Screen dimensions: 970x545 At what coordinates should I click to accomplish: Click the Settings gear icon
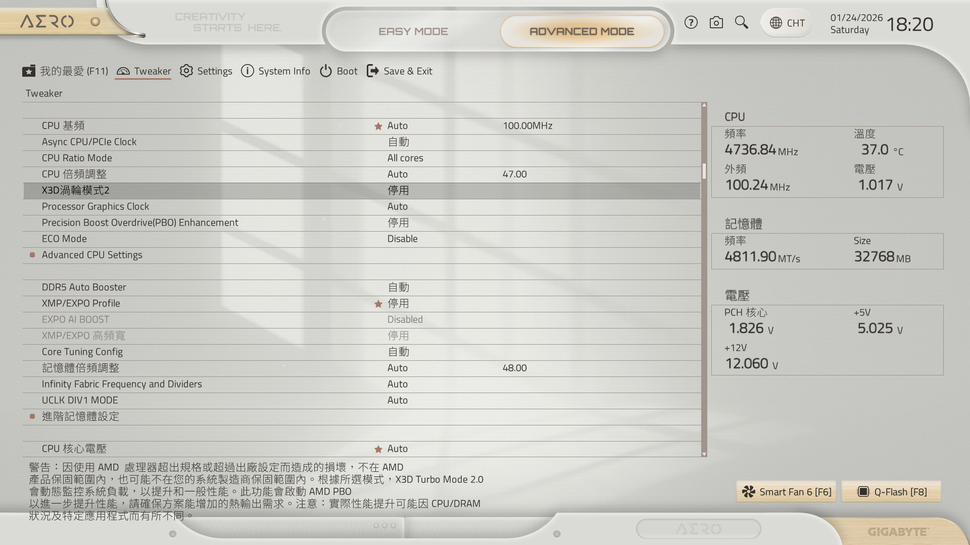click(186, 71)
